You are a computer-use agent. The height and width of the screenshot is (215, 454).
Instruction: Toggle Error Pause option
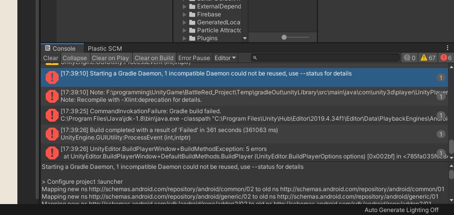[194, 58]
